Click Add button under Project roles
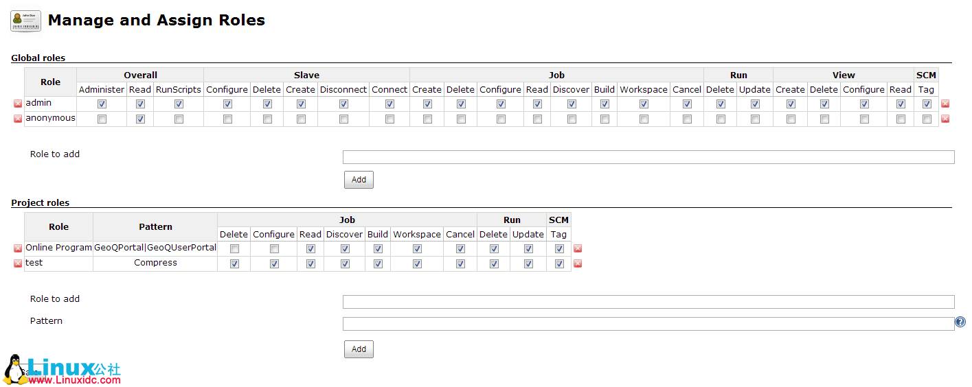Screen dimensions: 972x387 359,349
